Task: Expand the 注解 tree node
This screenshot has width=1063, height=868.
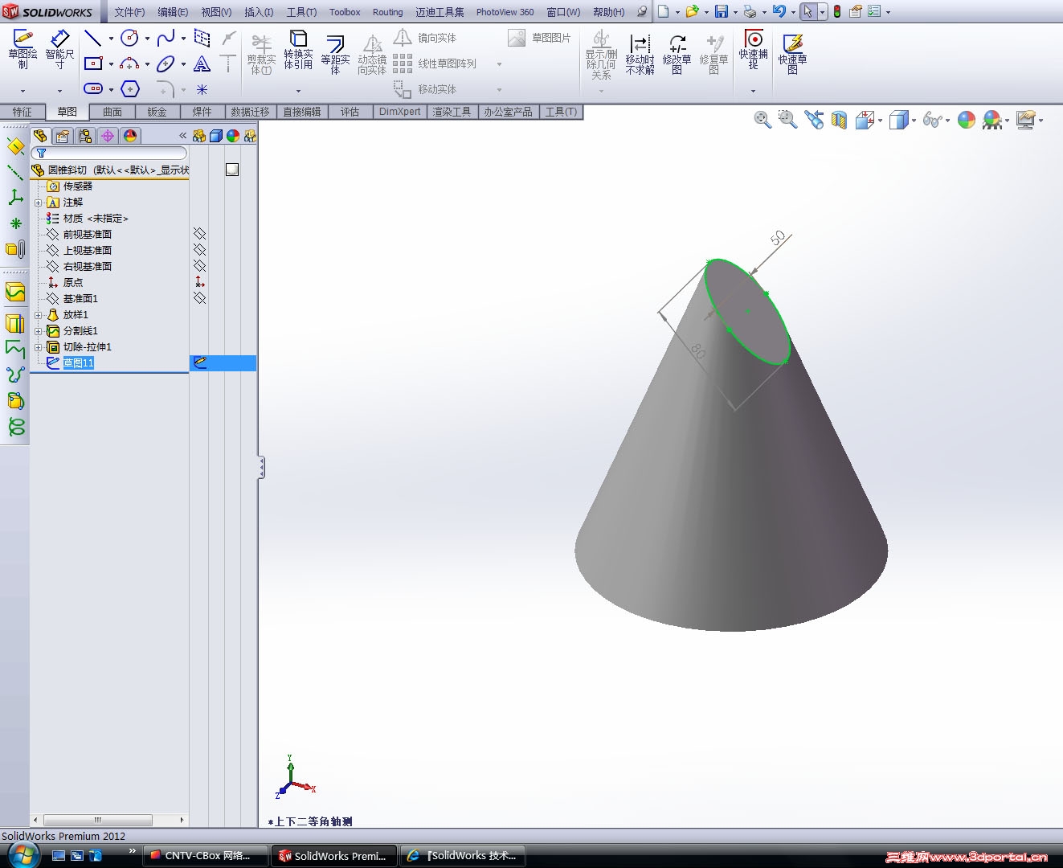Action: click(38, 203)
